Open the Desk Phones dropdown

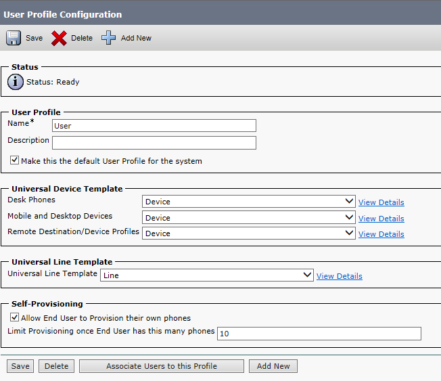248,202
